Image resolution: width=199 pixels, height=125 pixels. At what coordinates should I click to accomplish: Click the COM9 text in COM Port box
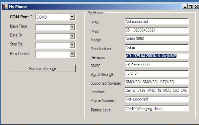pyautogui.click(x=42, y=17)
